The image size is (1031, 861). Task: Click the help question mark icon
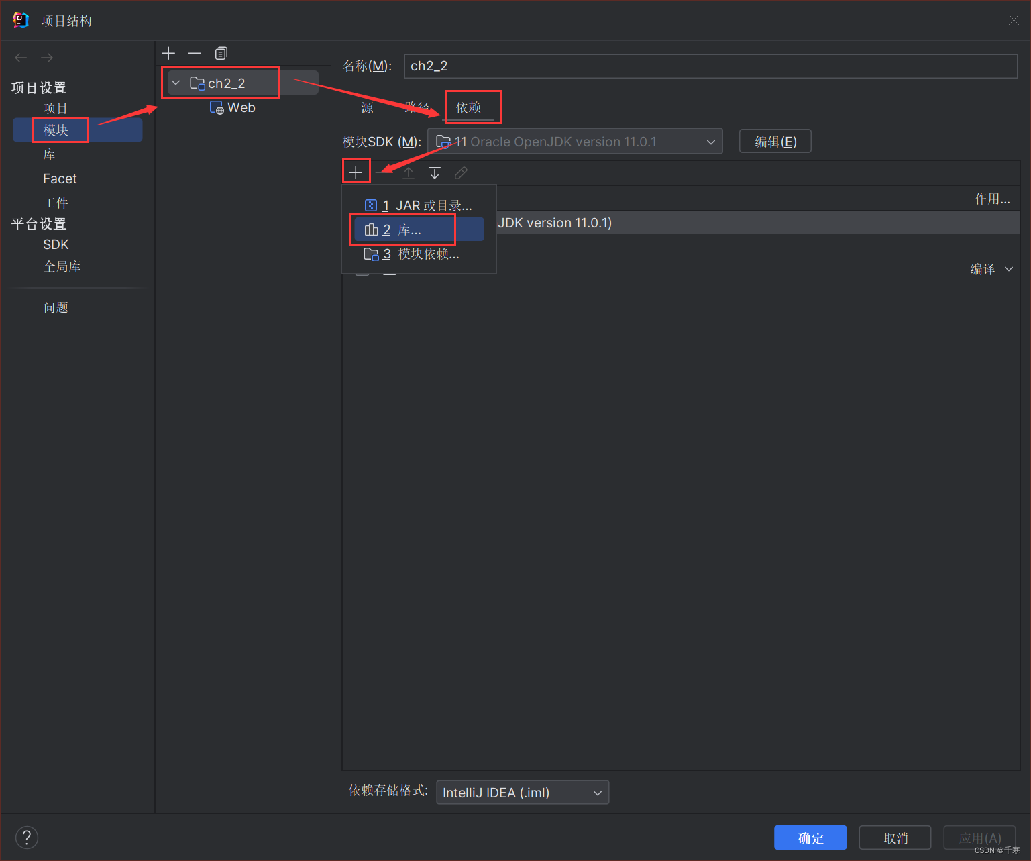coord(27,838)
